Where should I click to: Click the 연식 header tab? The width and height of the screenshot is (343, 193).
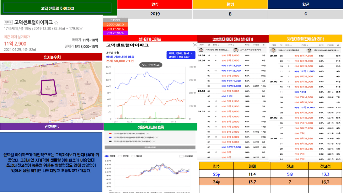point(155,4)
